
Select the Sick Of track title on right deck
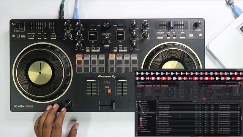(228, 83)
